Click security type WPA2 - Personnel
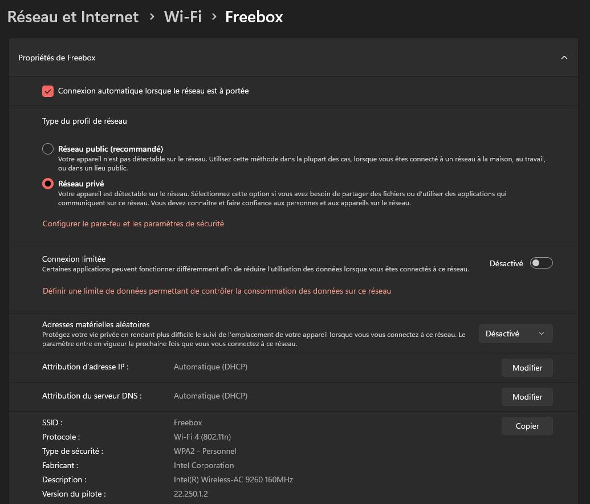 click(205, 452)
